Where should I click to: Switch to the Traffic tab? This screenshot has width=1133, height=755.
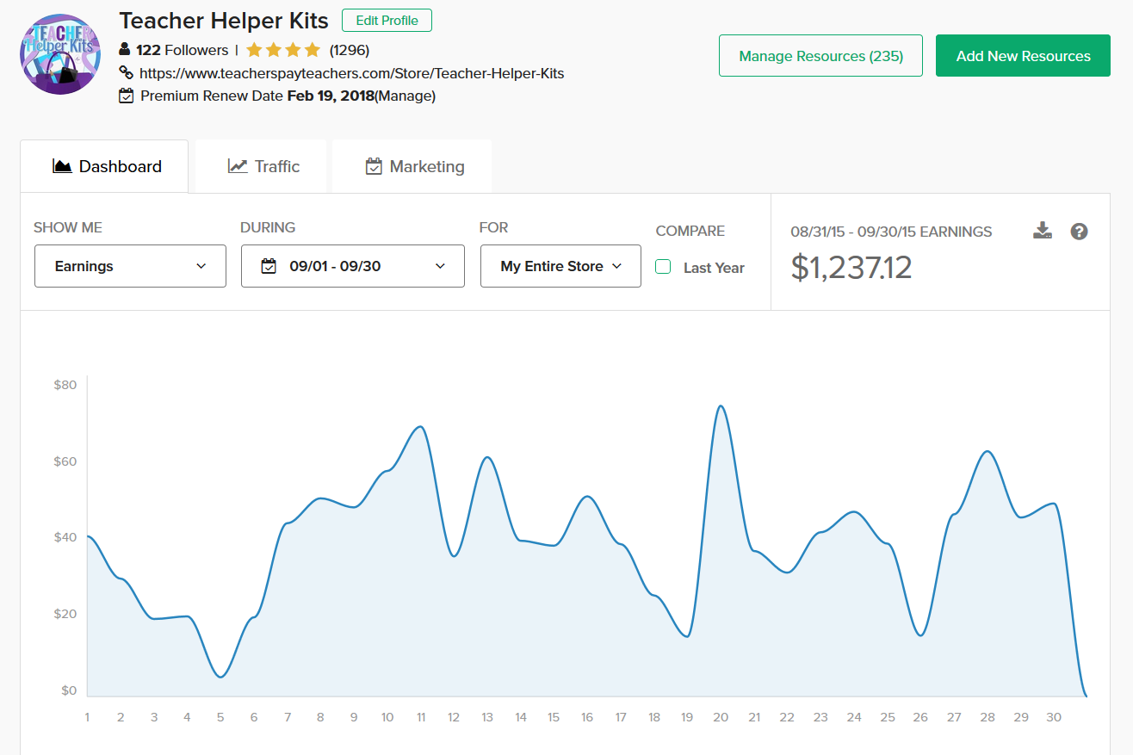coord(261,166)
